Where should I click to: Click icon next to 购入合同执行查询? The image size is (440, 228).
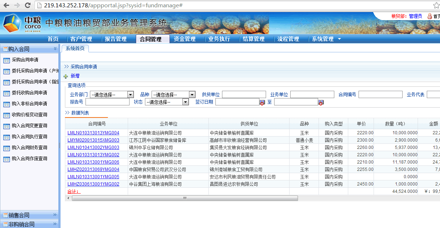(7, 137)
